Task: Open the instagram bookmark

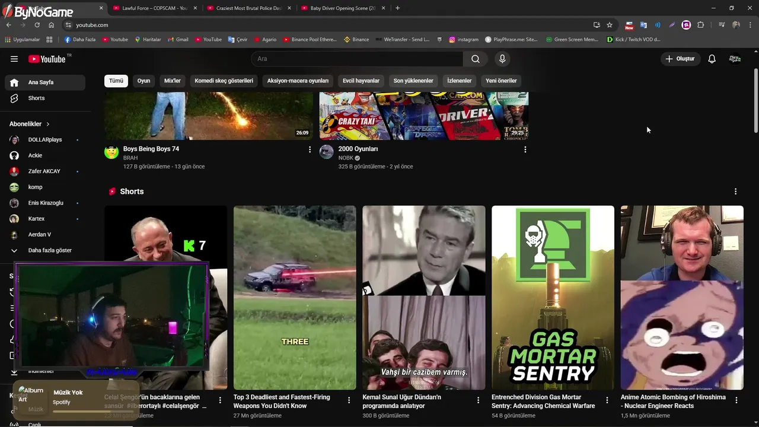Action: (463, 40)
